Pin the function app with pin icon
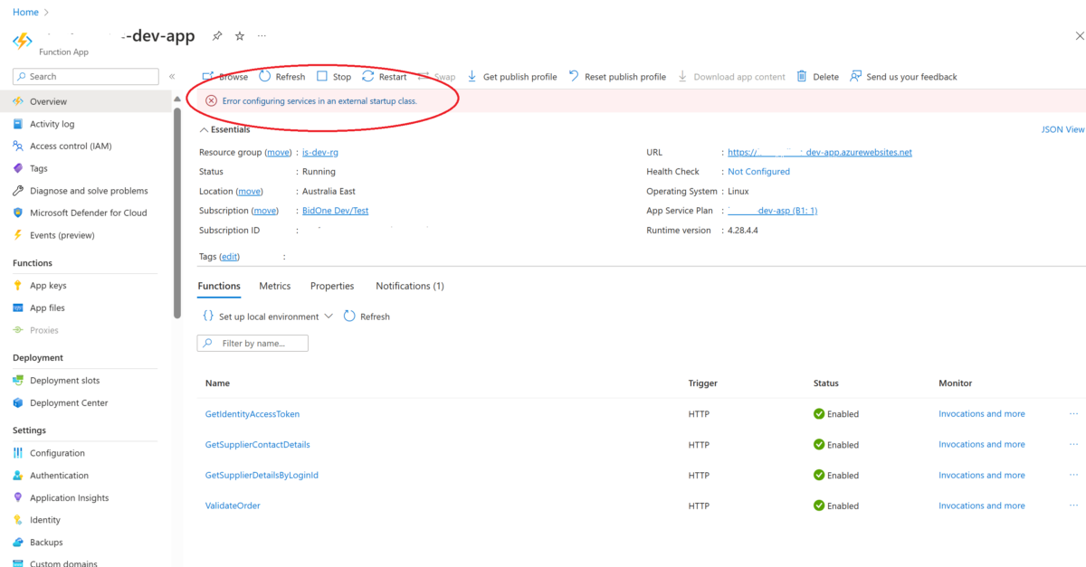Screen dimensions: 1086x567 click(x=217, y=36)
